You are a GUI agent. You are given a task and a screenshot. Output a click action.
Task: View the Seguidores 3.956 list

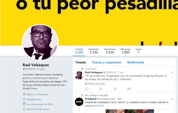110,51
